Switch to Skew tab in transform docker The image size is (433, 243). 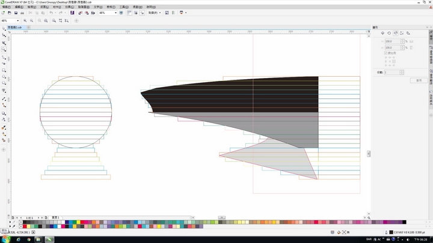point(408,33)
